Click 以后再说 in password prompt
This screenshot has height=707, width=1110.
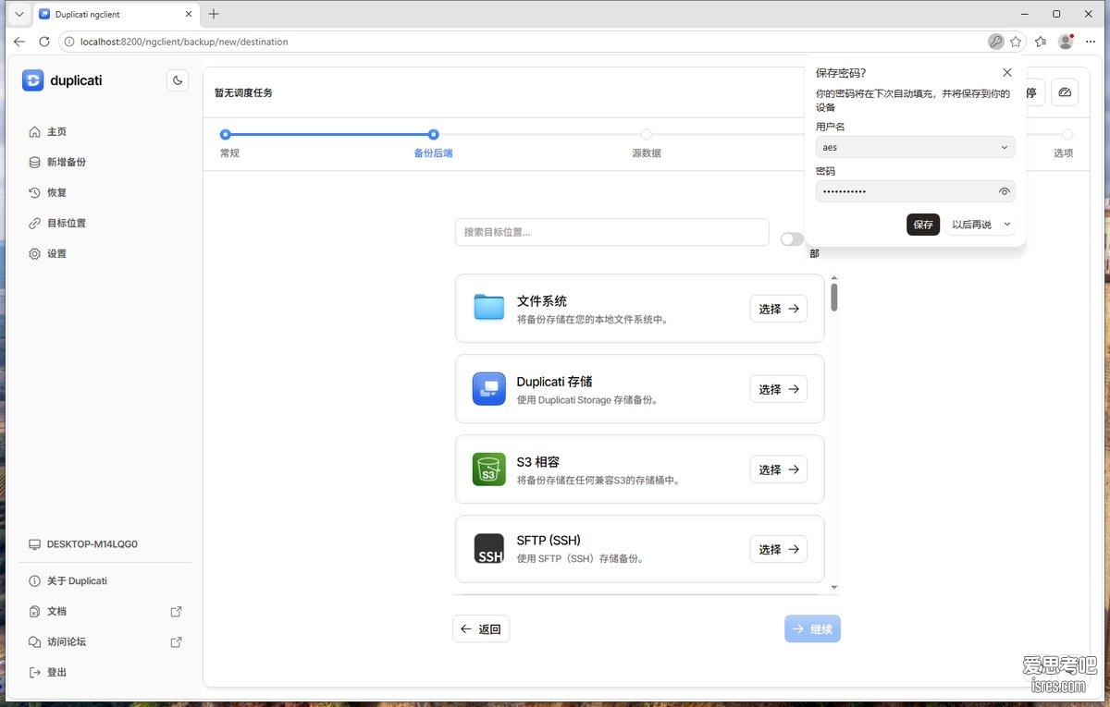tap(971, 225)
